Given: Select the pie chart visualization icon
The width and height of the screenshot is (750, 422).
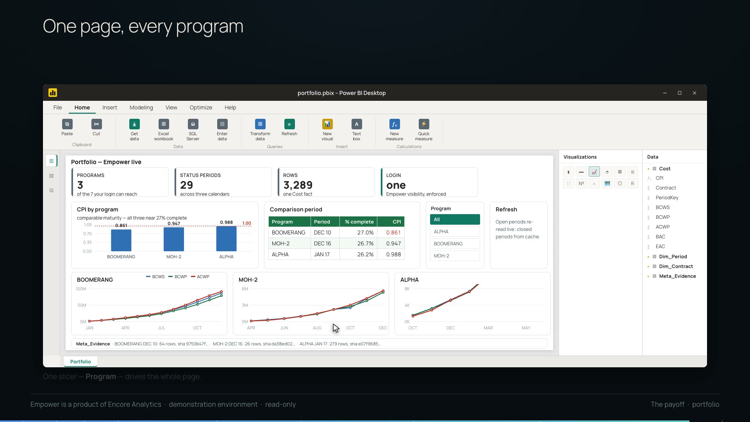Looking at the screenshot, I should [607, 172].
